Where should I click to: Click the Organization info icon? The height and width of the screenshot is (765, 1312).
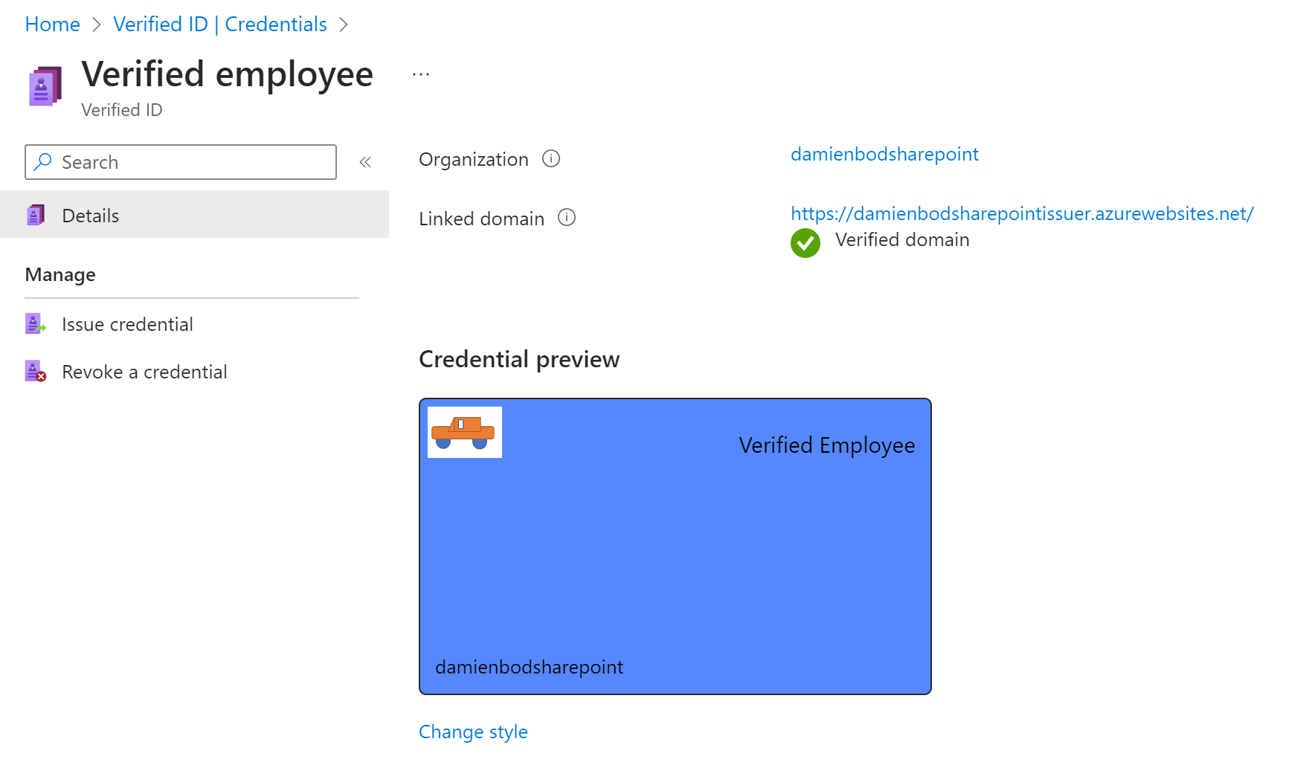click(x=550, y=158)
